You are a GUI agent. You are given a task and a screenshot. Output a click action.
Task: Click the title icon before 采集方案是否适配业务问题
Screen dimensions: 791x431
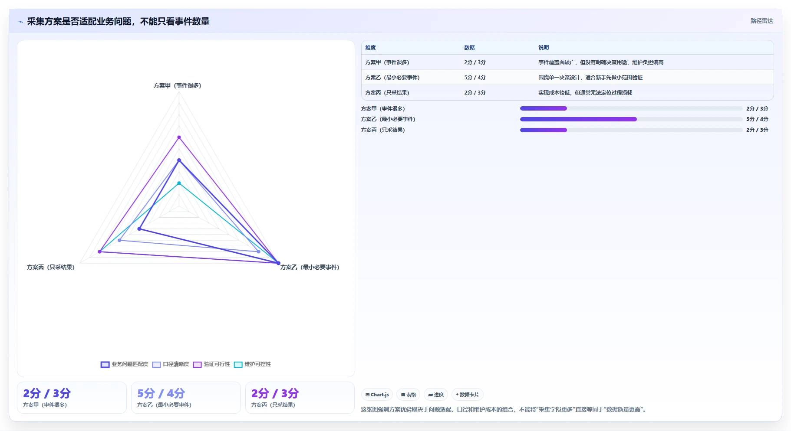[x=20, y=22]
